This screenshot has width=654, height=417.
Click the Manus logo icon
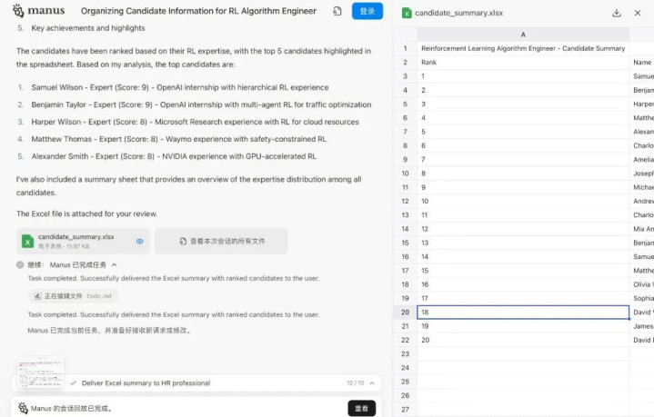pyautogui.click(x=18, y=10)
